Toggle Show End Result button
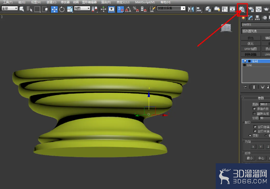Viewport: 270px width, 189px height. pyautogui.click(x=254, y=87)
